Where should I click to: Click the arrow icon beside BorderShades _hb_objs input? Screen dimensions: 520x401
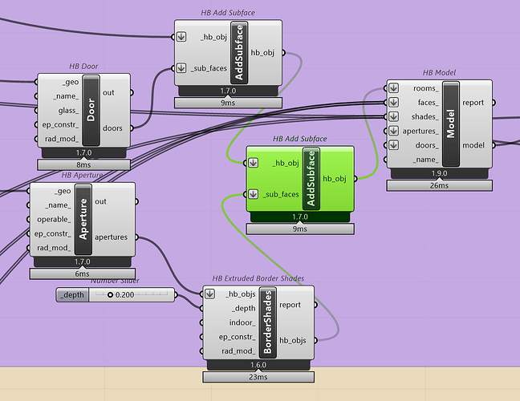click(210, 294)
